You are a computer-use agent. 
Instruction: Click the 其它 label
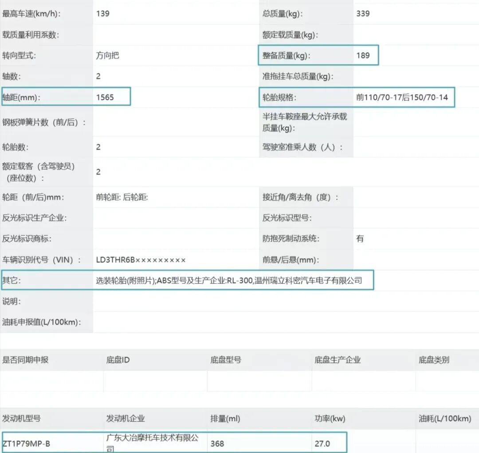click(x=11, y=281)
